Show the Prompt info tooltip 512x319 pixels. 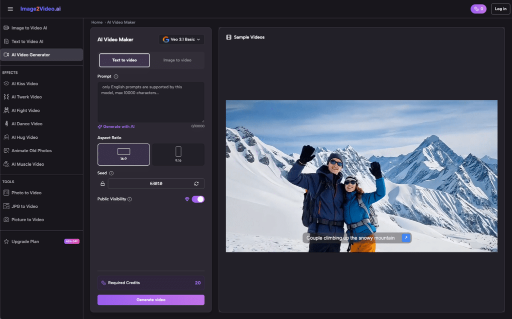(116, 76)
